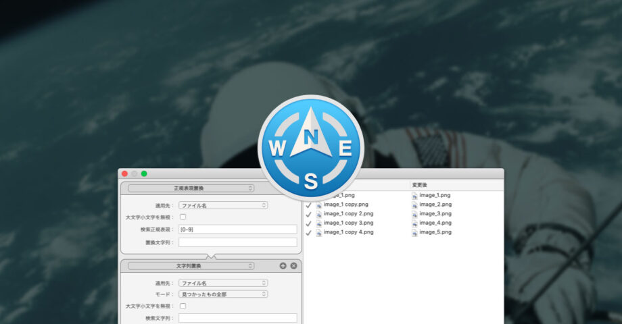Open the 正規表現置換 action type dropdown
Viewport: 622px width, 324px height.
click(191, 188)
